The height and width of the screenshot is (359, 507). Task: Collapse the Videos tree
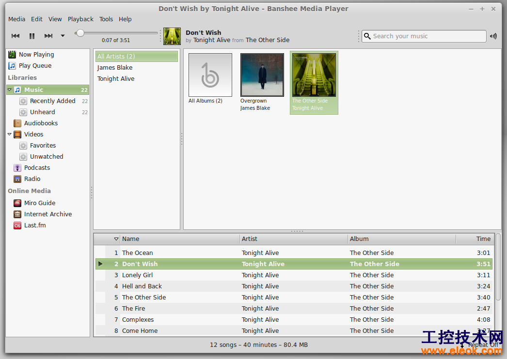[10, 135]
